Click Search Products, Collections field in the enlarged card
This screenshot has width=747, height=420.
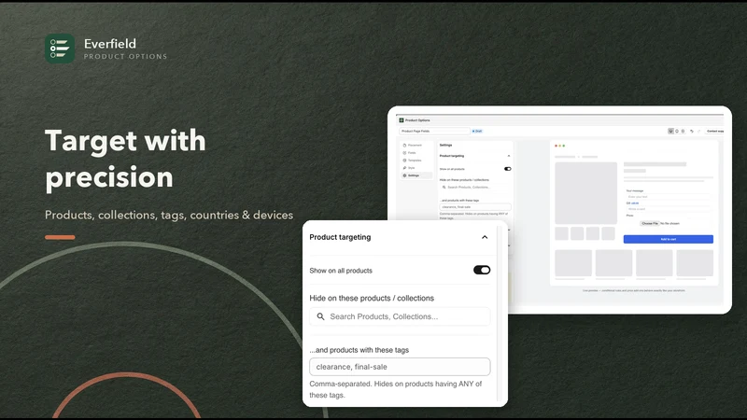(x=400, y=316)
